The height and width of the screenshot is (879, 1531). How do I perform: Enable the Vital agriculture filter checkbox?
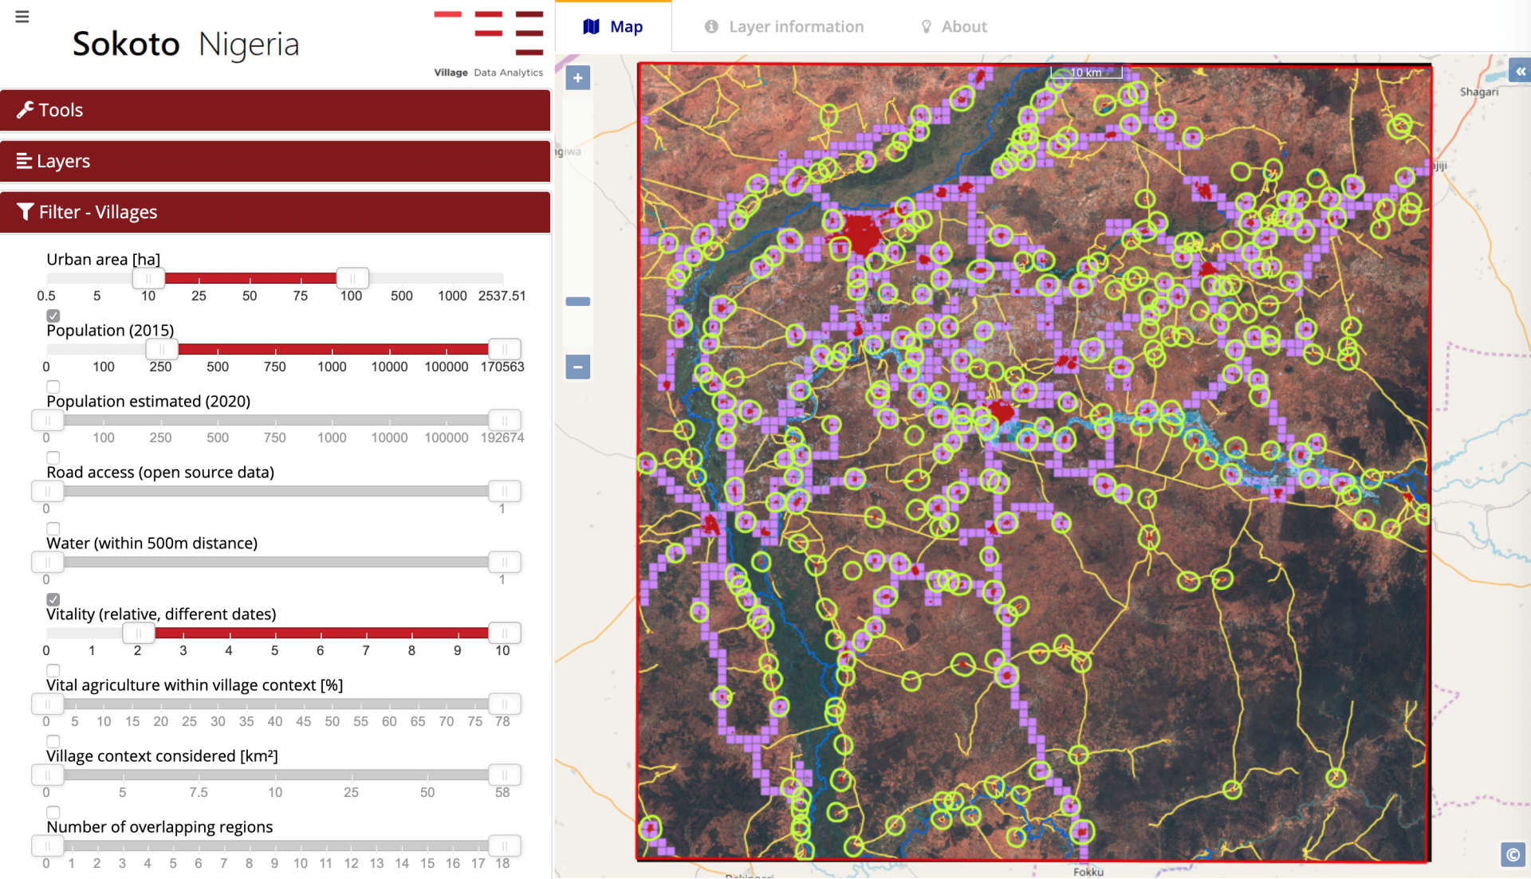coord(53,670)
